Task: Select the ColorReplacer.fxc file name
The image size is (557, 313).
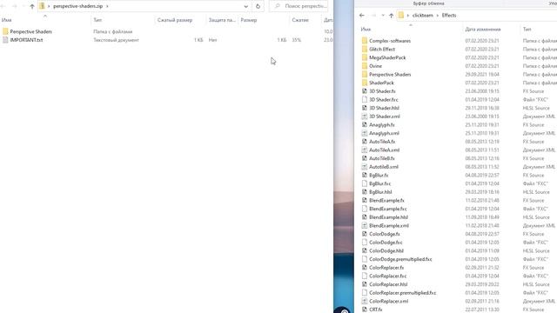Action: pyautogui.click(x=388, y=276)
